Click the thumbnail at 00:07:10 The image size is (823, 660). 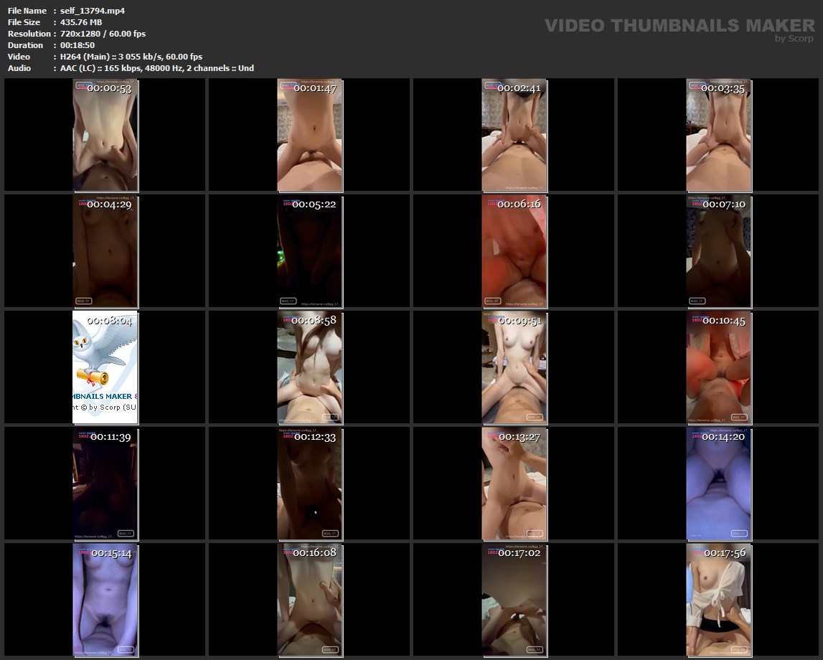[x=718, y=251]
